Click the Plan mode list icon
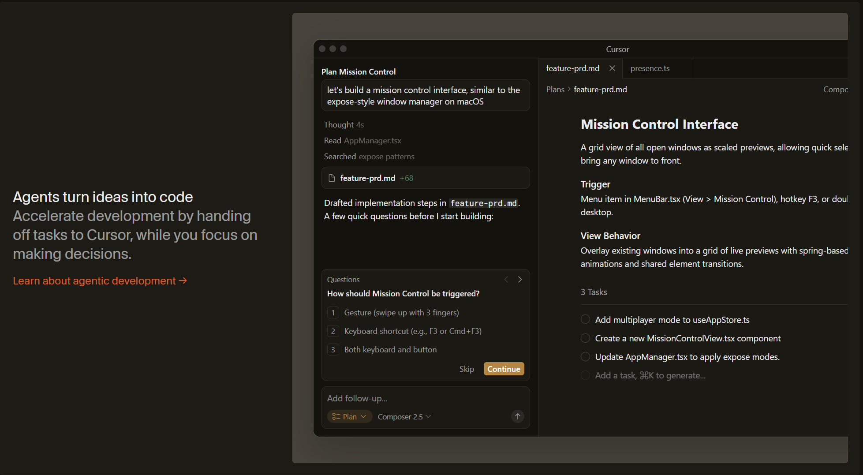Viewport: 863px width, 475px height. click(x=336, y=416)
